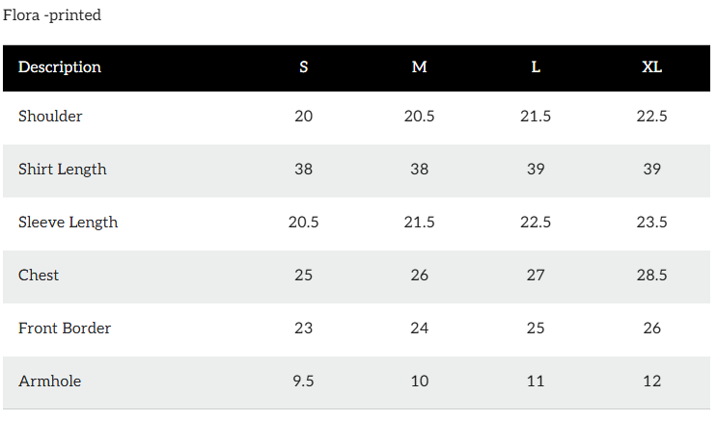Select Chest value 28.5 for XL
The height and width of the screenshot is (421, 717).
652,276
